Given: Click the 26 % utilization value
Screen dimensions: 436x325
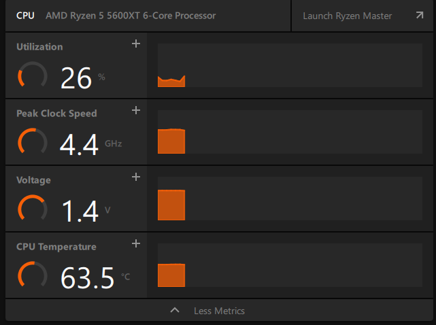Looking at the screenshot, I should (x=76, y=78).
